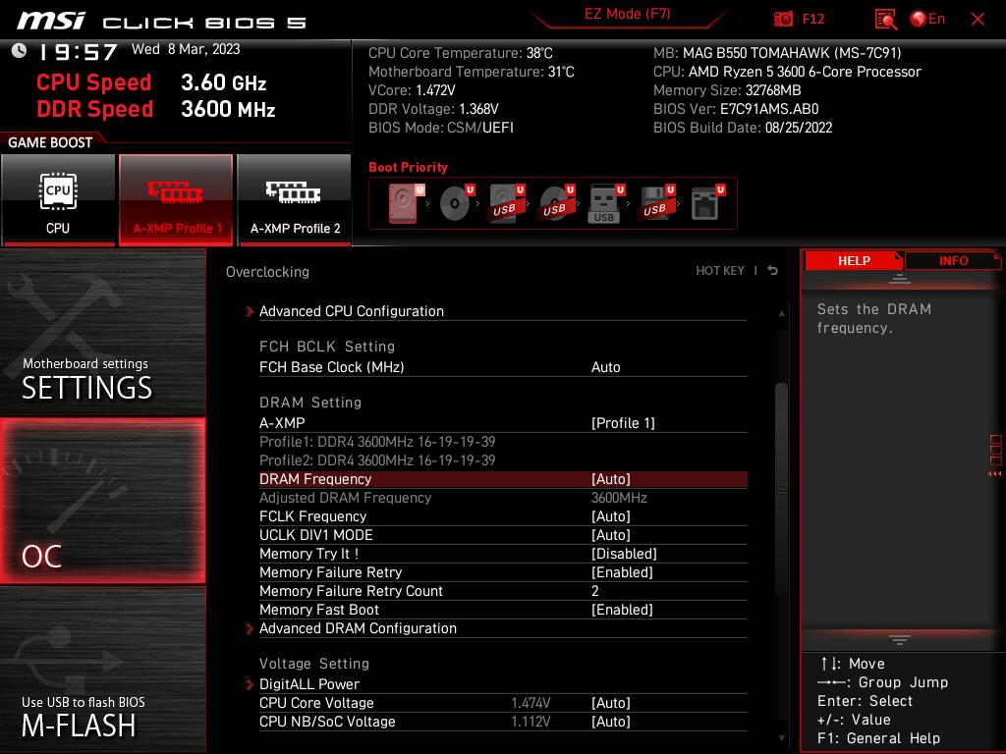Switch to EZ Mode (F7)
1006x754 pixels.
627,14
